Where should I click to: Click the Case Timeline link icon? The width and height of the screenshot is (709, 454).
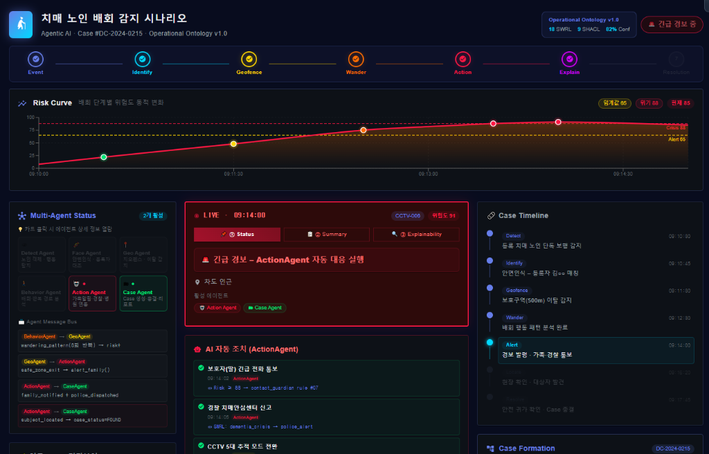click(x=491, y=216)
